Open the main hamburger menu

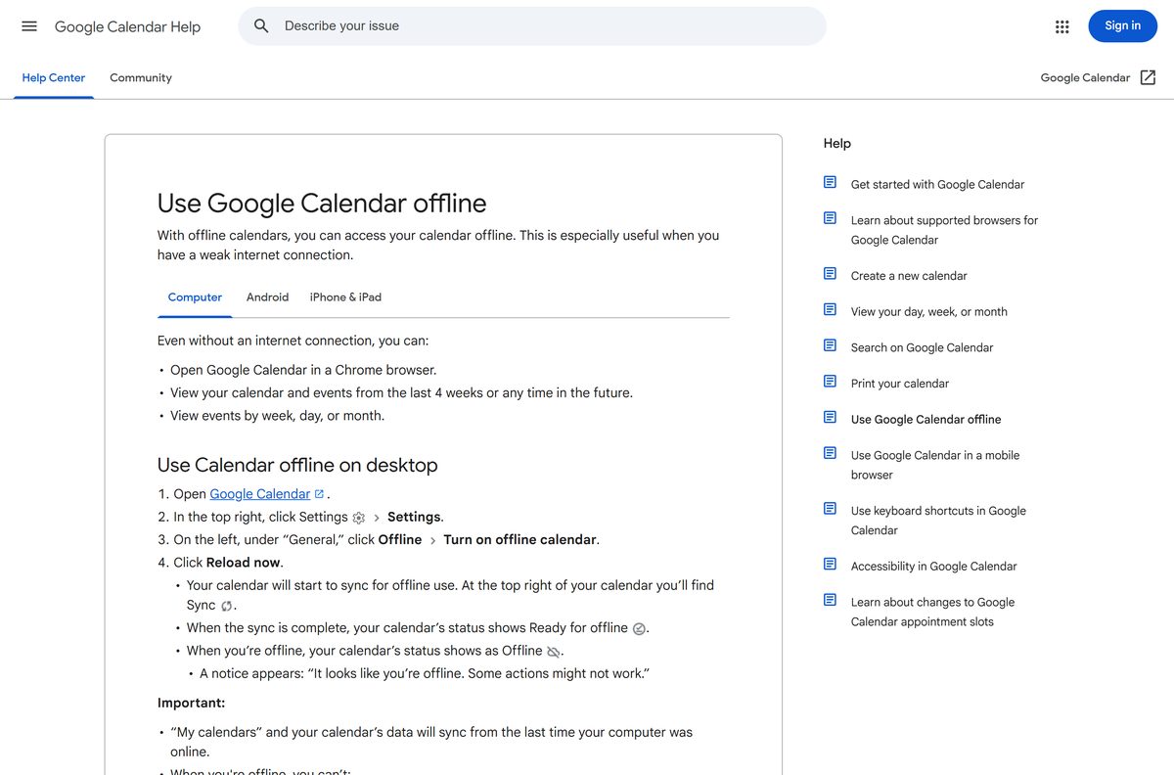(29, 26)
